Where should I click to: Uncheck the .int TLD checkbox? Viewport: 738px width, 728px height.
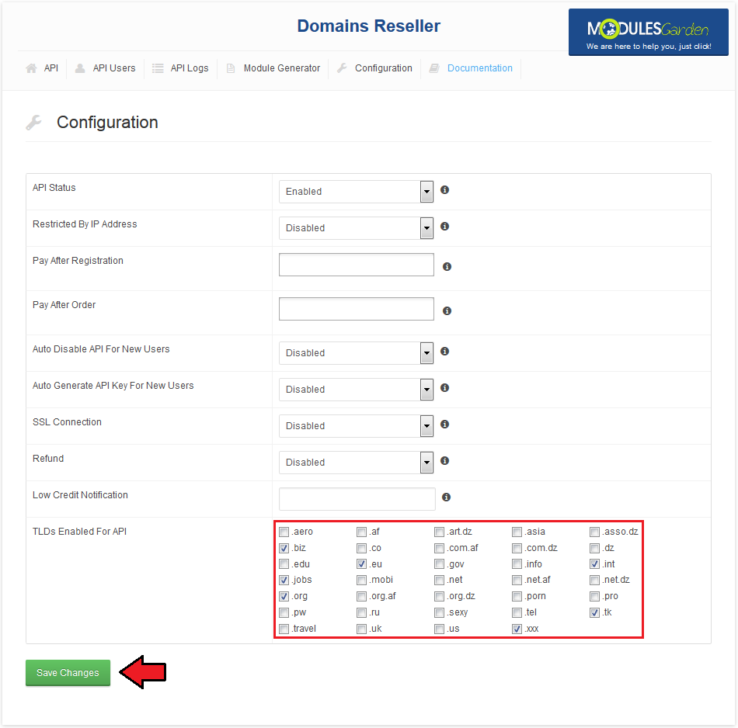594,564
